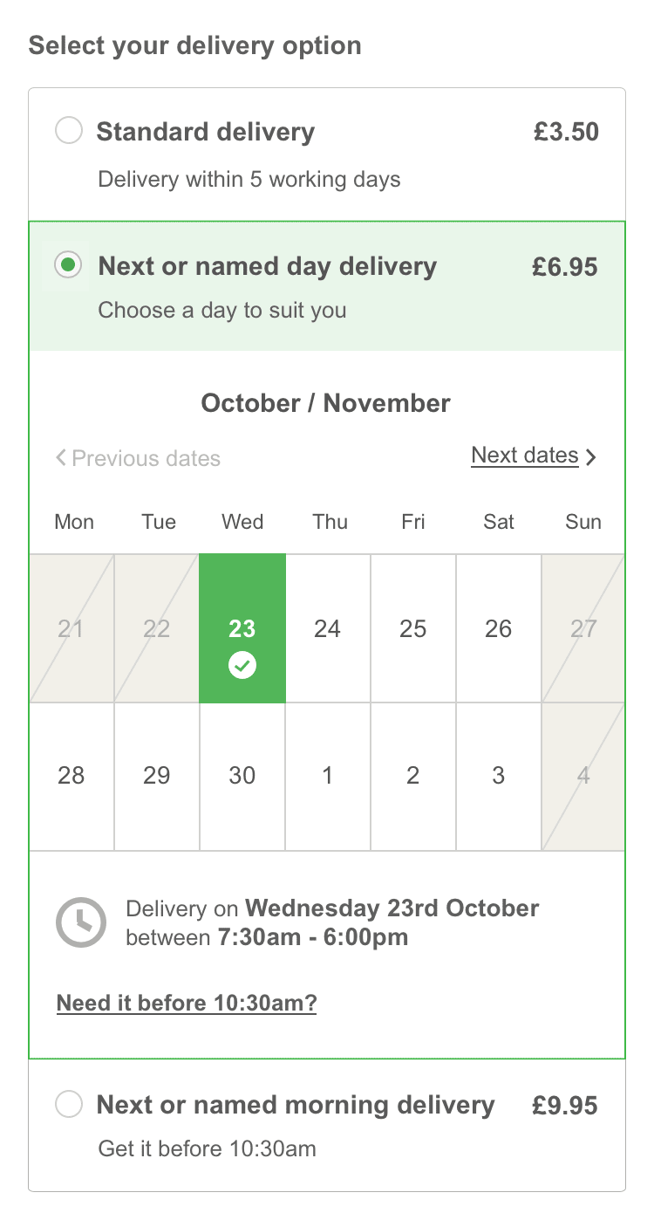Click the Next dates chevron arrow
The height and width of the screenshot is (1220, 654).
tap(591, 456)
